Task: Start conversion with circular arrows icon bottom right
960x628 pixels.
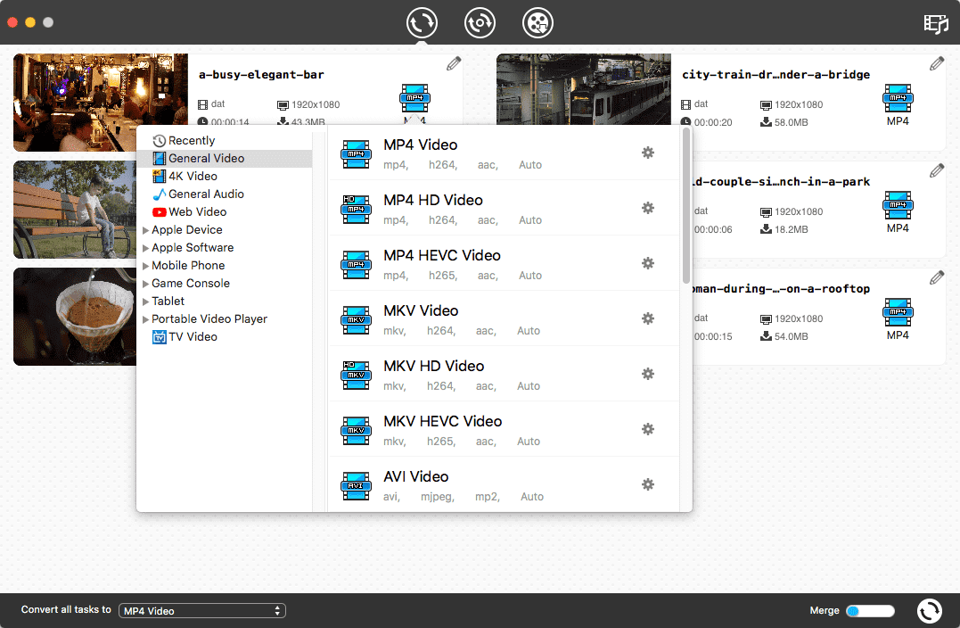Action: click(929, 610)
